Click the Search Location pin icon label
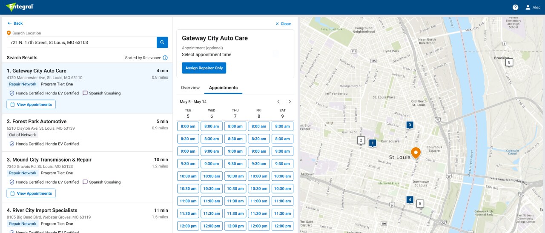 coord(24,33)
